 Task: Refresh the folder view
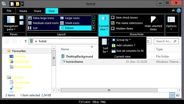tap(148, 41)
